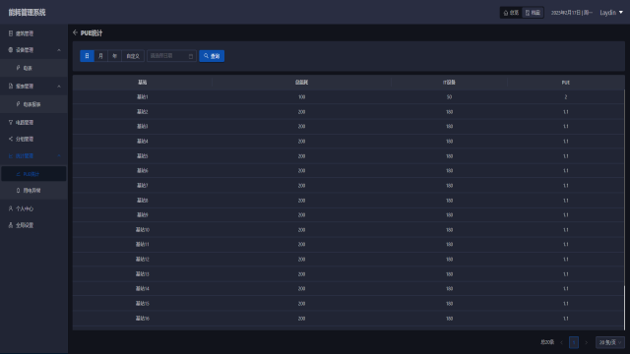Click the date display in the header
This screenshot has height=354, width=630.
click(x=571, y=13)
